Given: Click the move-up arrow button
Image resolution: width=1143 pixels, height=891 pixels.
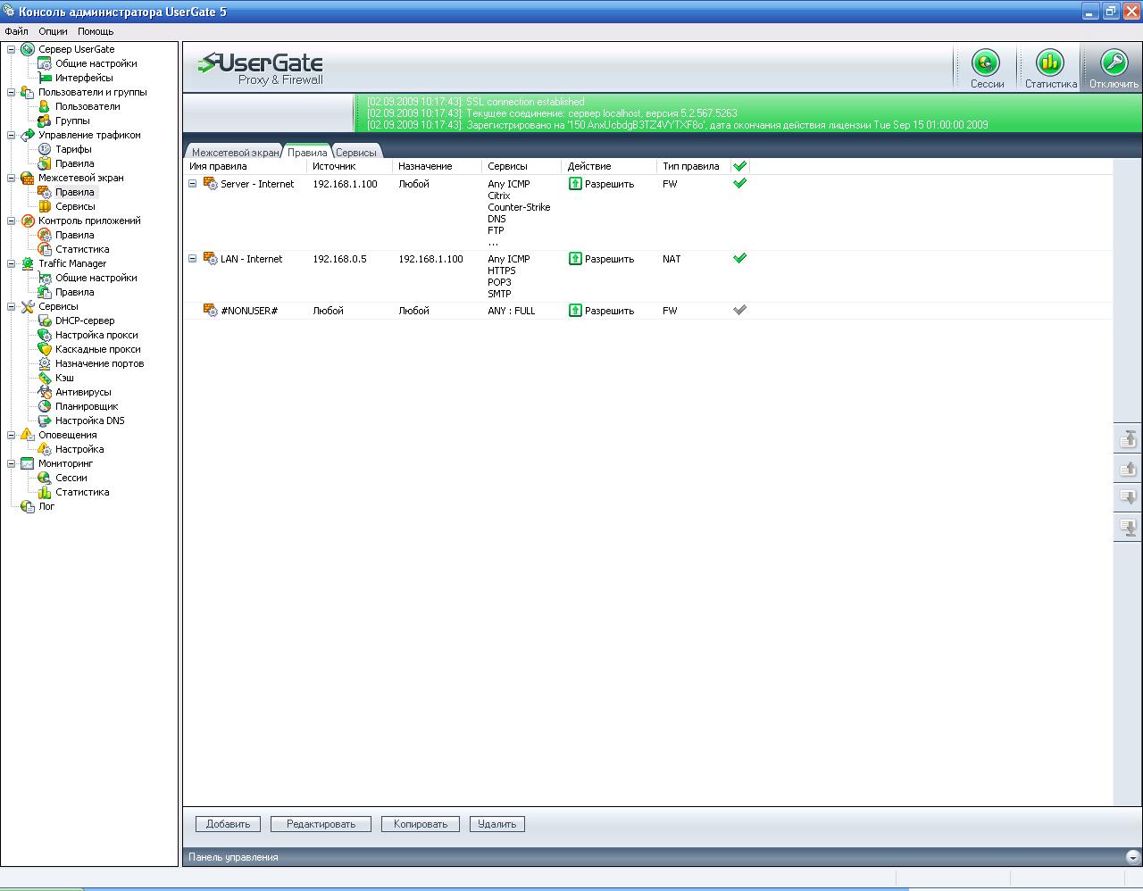Looking at the screenshot, I should [x=1128, y=468].
